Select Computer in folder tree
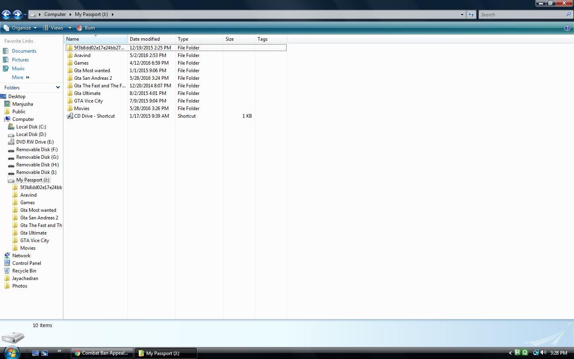This screenshot has width=574, height=359. tap(23, 119)
